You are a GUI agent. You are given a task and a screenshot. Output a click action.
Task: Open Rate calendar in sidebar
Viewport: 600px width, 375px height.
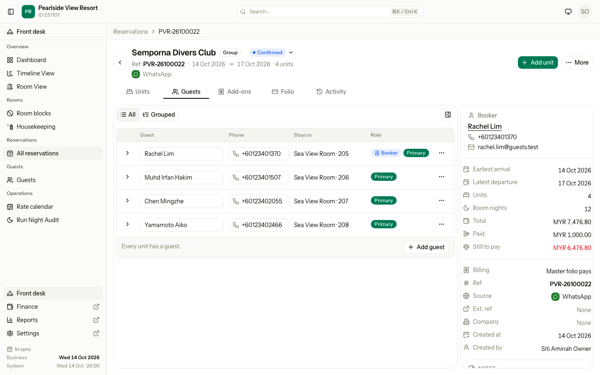[53, 207]
